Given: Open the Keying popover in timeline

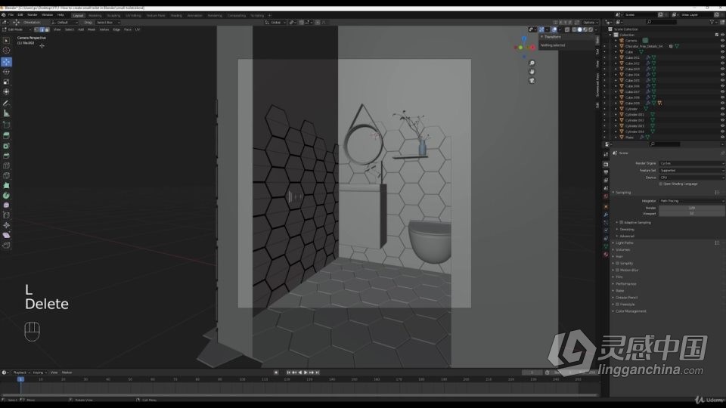Looking at the screenshot, I should click(39, 372).
